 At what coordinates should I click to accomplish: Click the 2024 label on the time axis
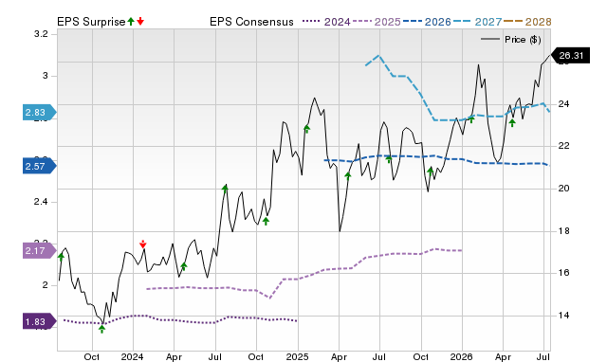tap(133, 356)
